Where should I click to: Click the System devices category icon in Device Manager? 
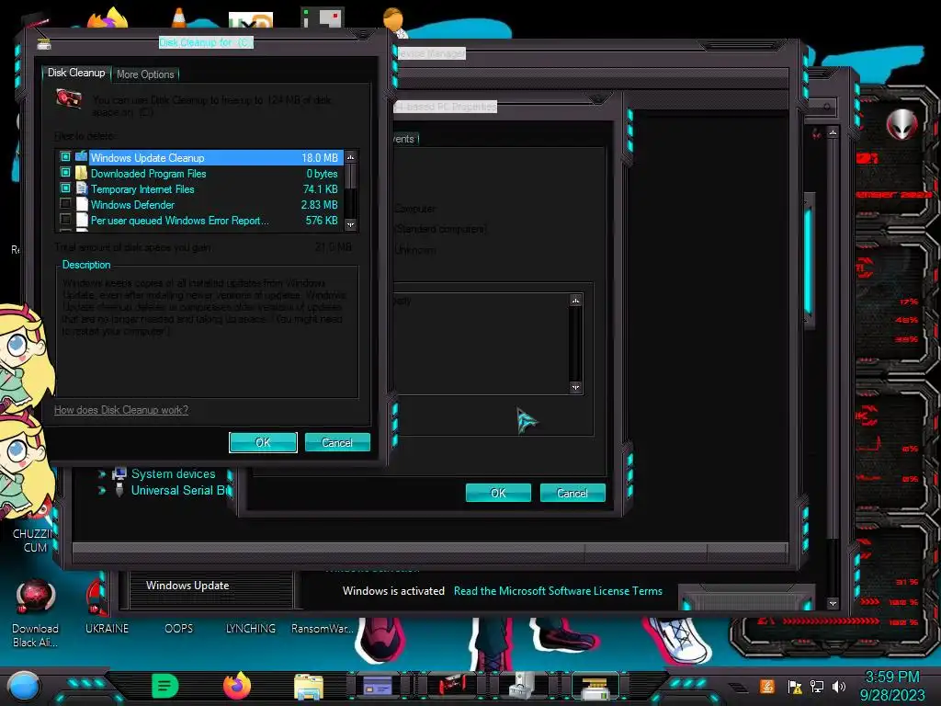[x=119, y=473]
